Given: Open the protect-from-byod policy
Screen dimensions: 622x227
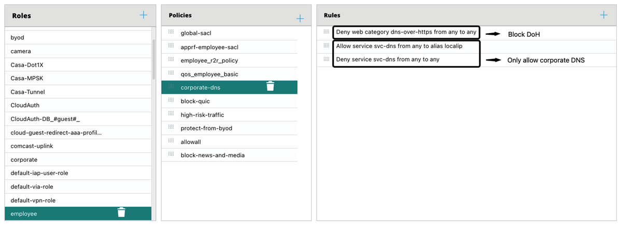Looking at the screenshot, I should pos(206,128).
